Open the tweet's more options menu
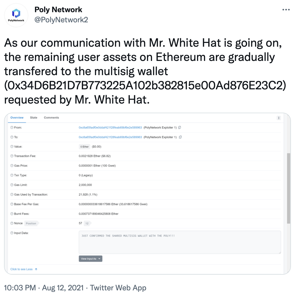 tap(286, 10)
